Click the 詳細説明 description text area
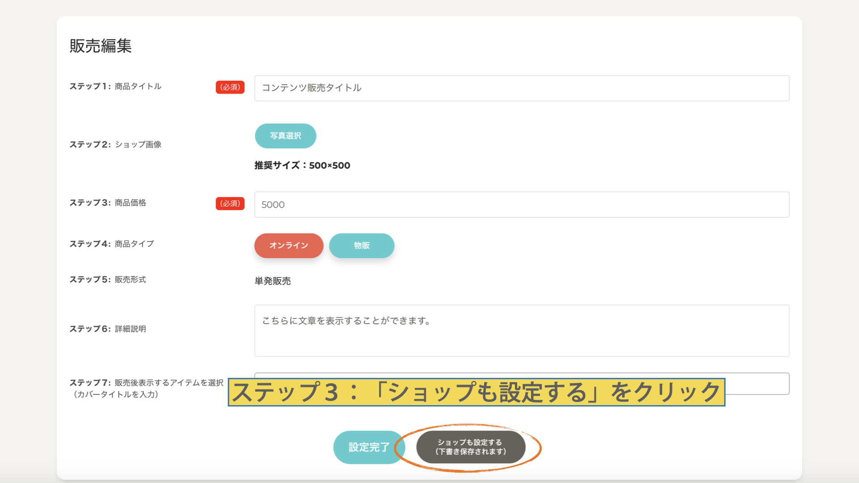The height and width of the screenshot is (483, 859). [x=521, y=330]
